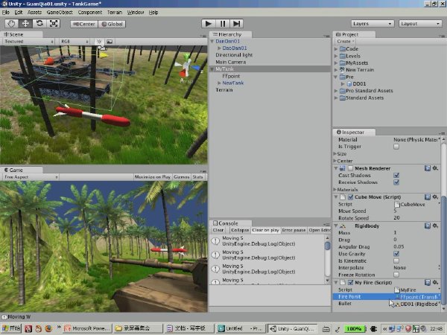Open the GameObject menu
Image resolution: width=447 pixels, height=335 pixels.
[60, 12]
